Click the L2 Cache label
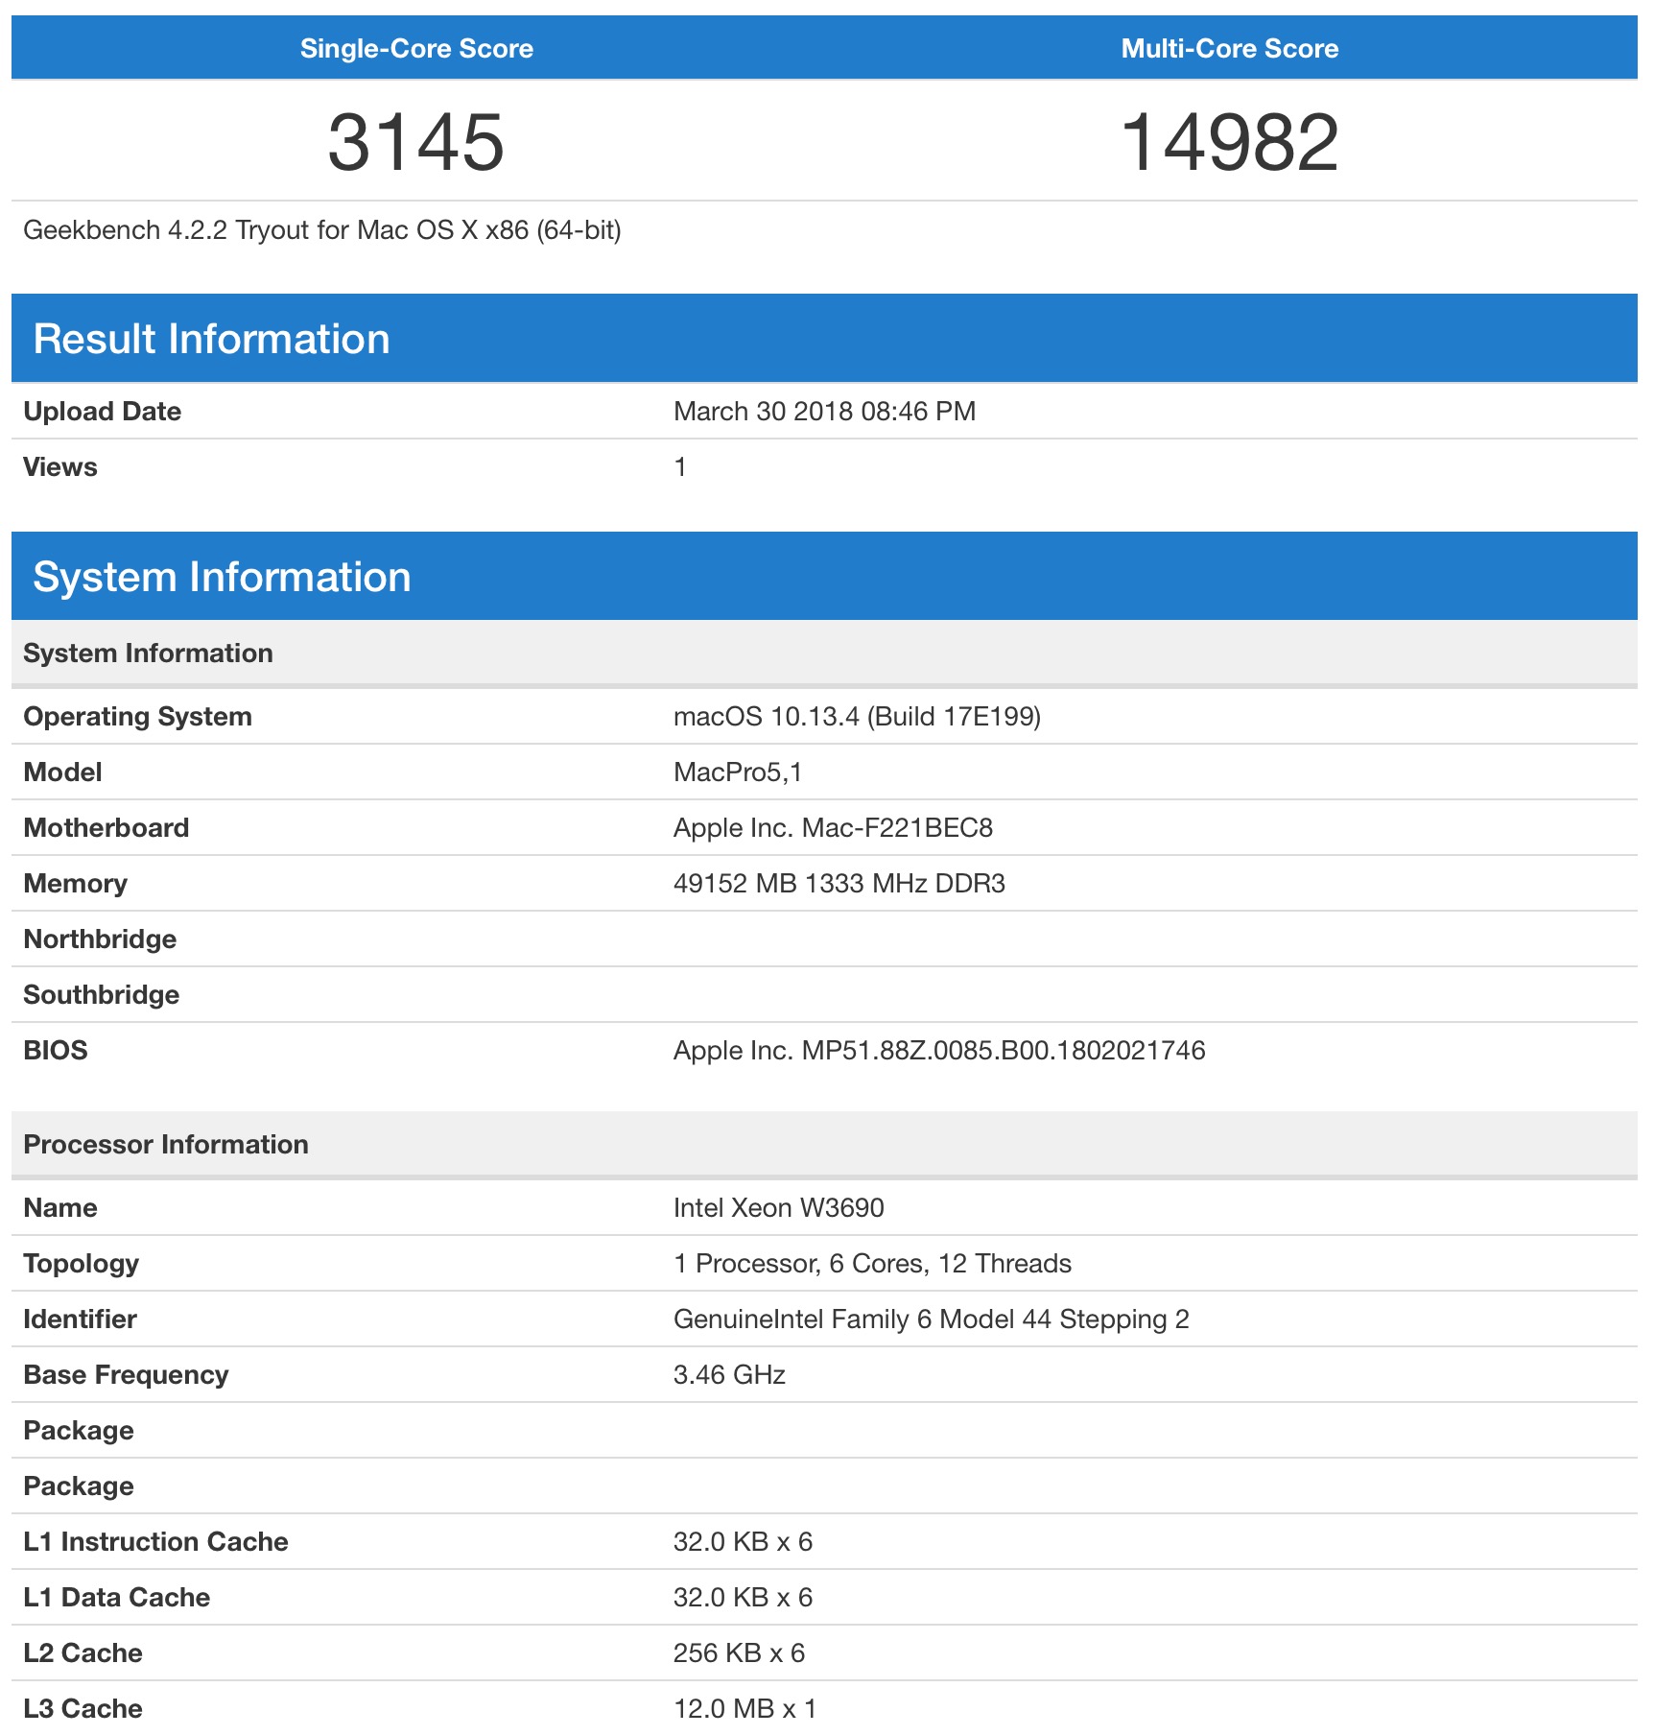This screenshot has width=1654, height=1735. point(83,1653)
